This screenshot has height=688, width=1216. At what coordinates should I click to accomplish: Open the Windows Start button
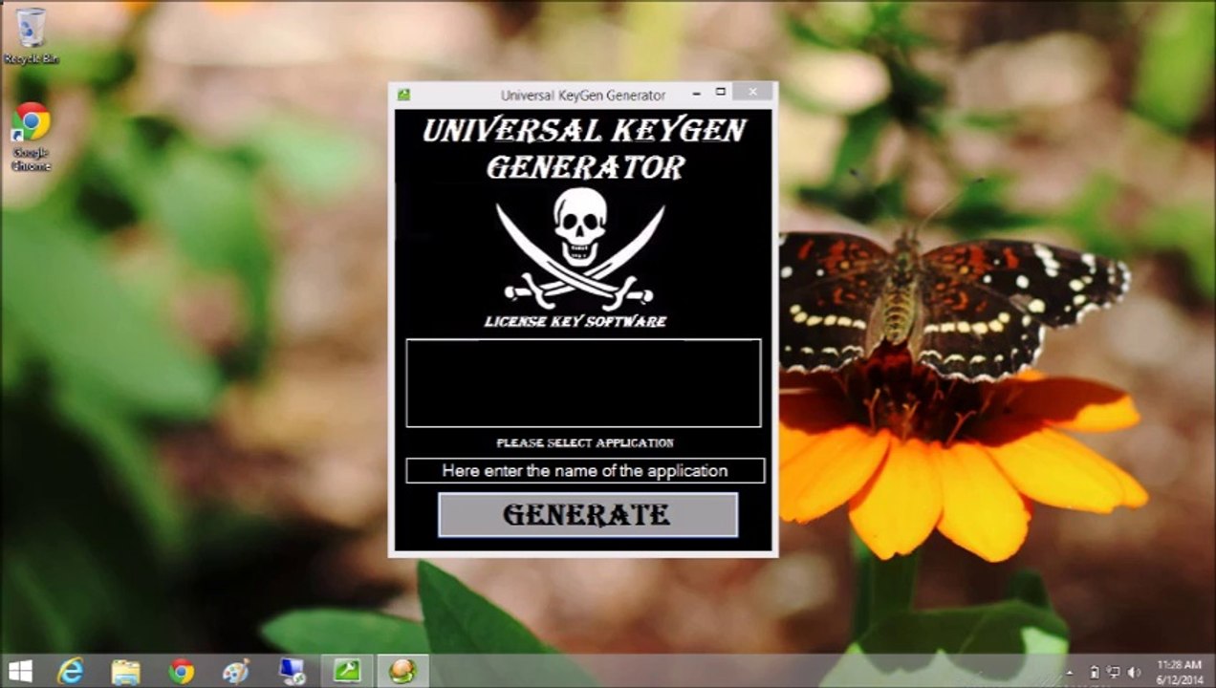19,671
